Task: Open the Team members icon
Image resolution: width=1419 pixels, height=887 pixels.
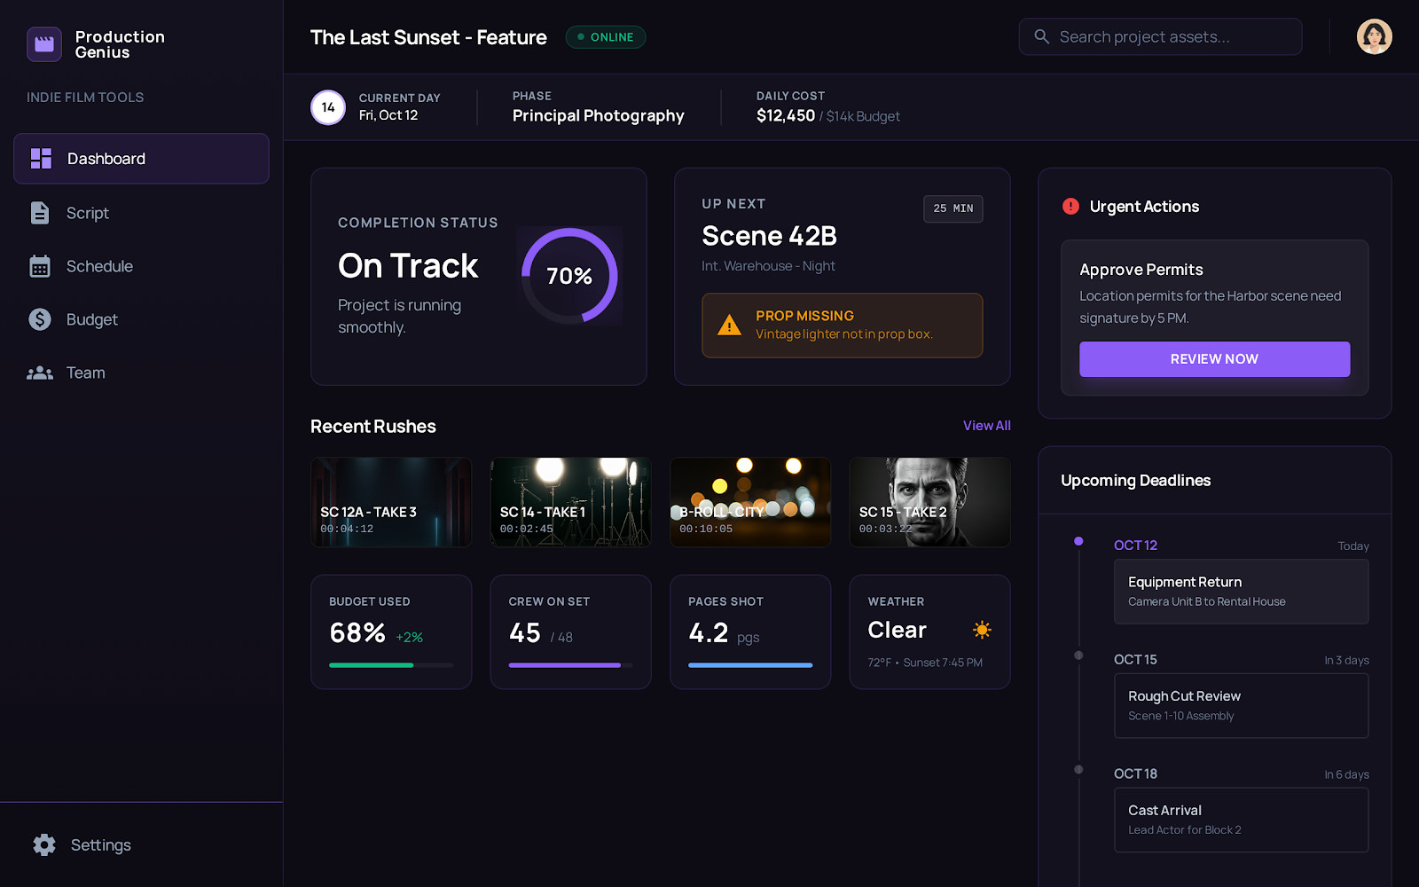Action: pos(40,373)
